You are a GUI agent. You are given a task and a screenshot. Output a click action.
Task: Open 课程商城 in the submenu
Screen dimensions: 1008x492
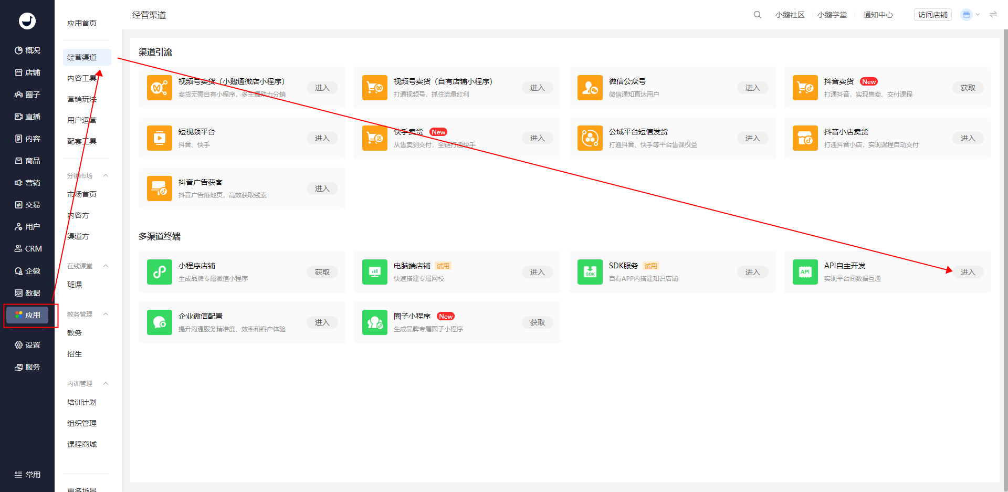pyautogui.click(x=82, y=444)
